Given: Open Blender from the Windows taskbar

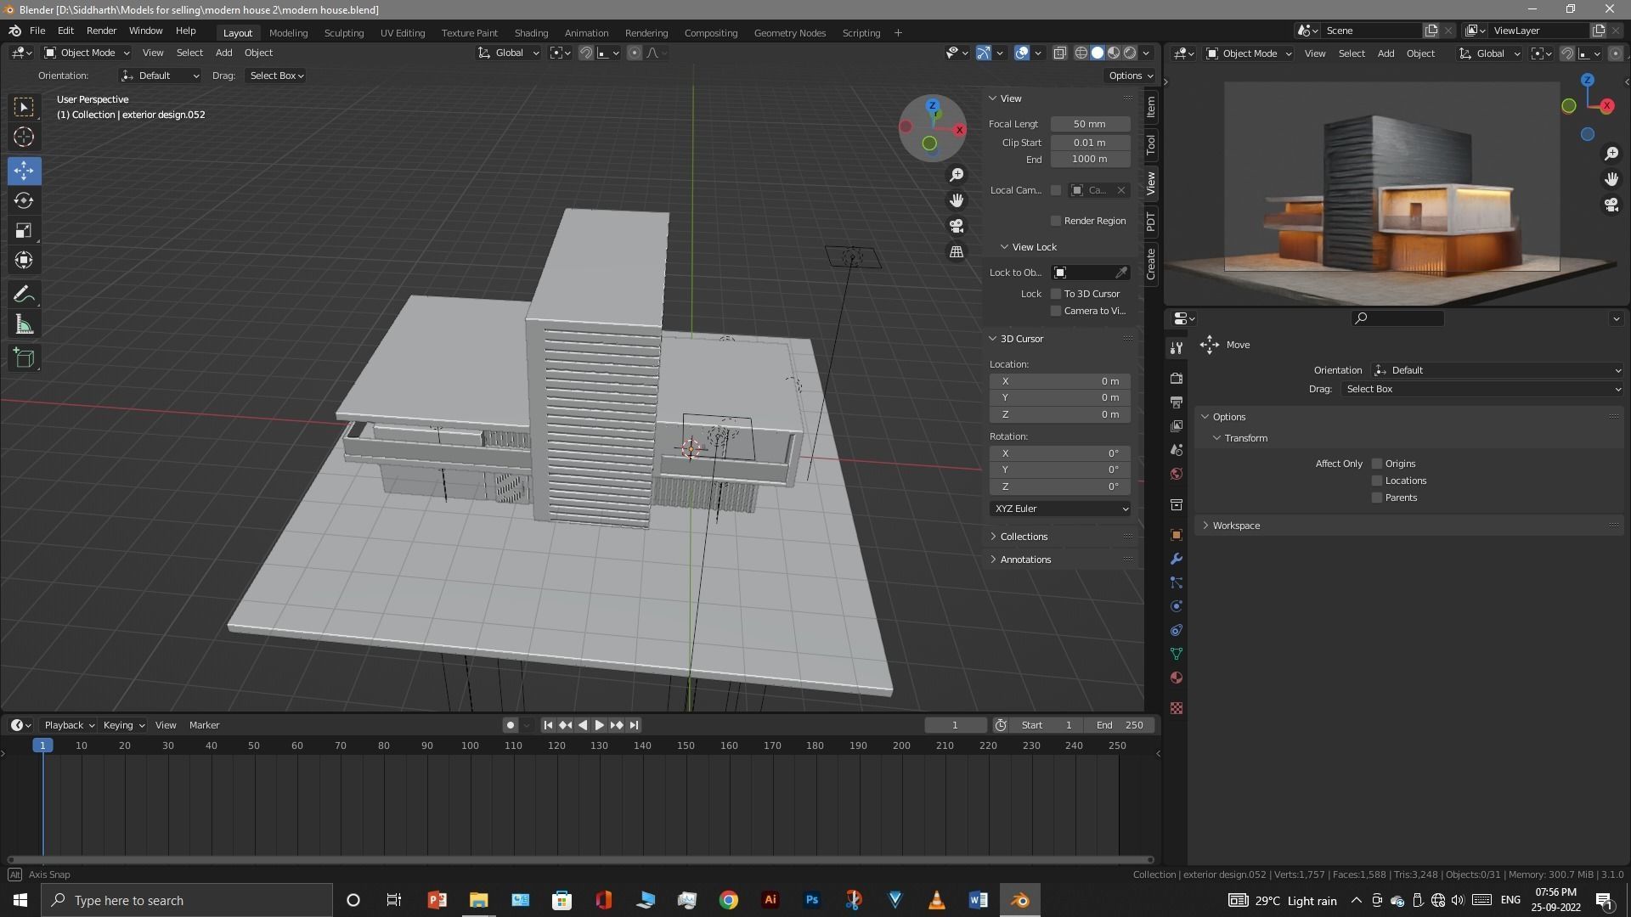Looking at the screenshot, I should (x=1019, y=900).
